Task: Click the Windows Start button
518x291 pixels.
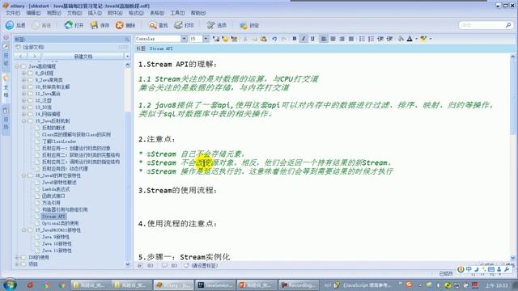Action: pos(10,285)
